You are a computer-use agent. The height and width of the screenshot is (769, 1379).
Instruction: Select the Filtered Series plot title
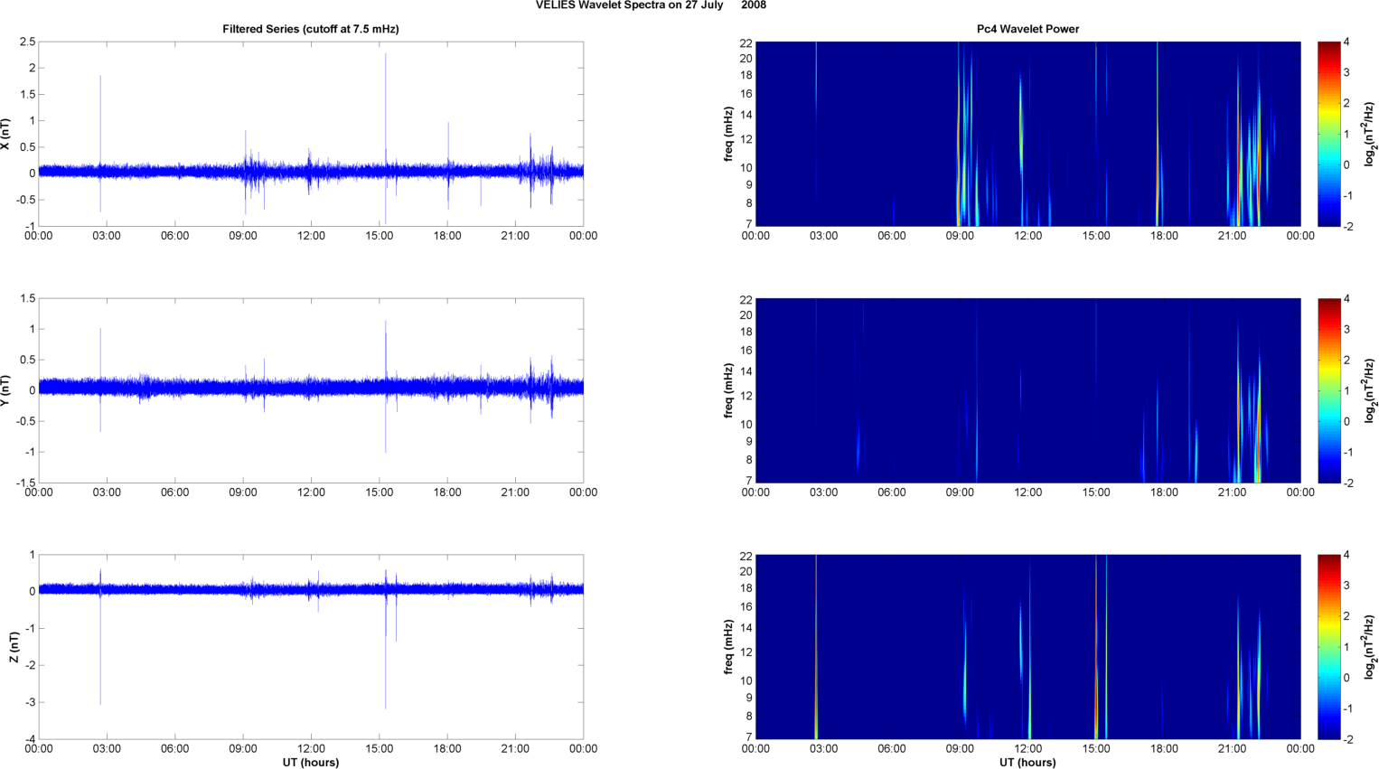click(x=310, y=29)
